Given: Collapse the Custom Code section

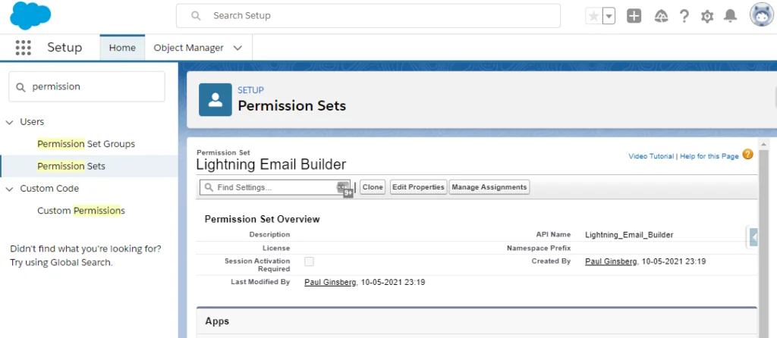Looking at the screenshot, I should [9, 189].
